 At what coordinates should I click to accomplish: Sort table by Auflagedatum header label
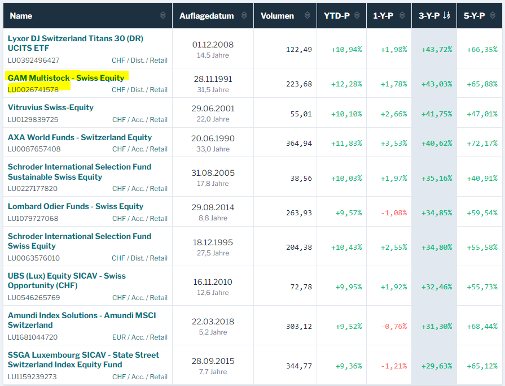(207, 16)
